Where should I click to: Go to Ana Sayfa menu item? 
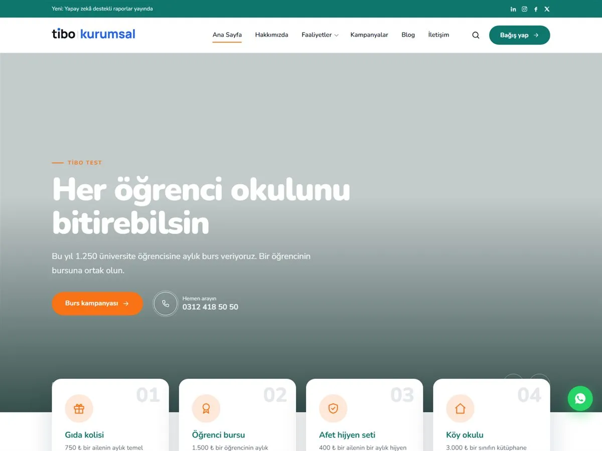pyautogui.click(x=227, y=35)
